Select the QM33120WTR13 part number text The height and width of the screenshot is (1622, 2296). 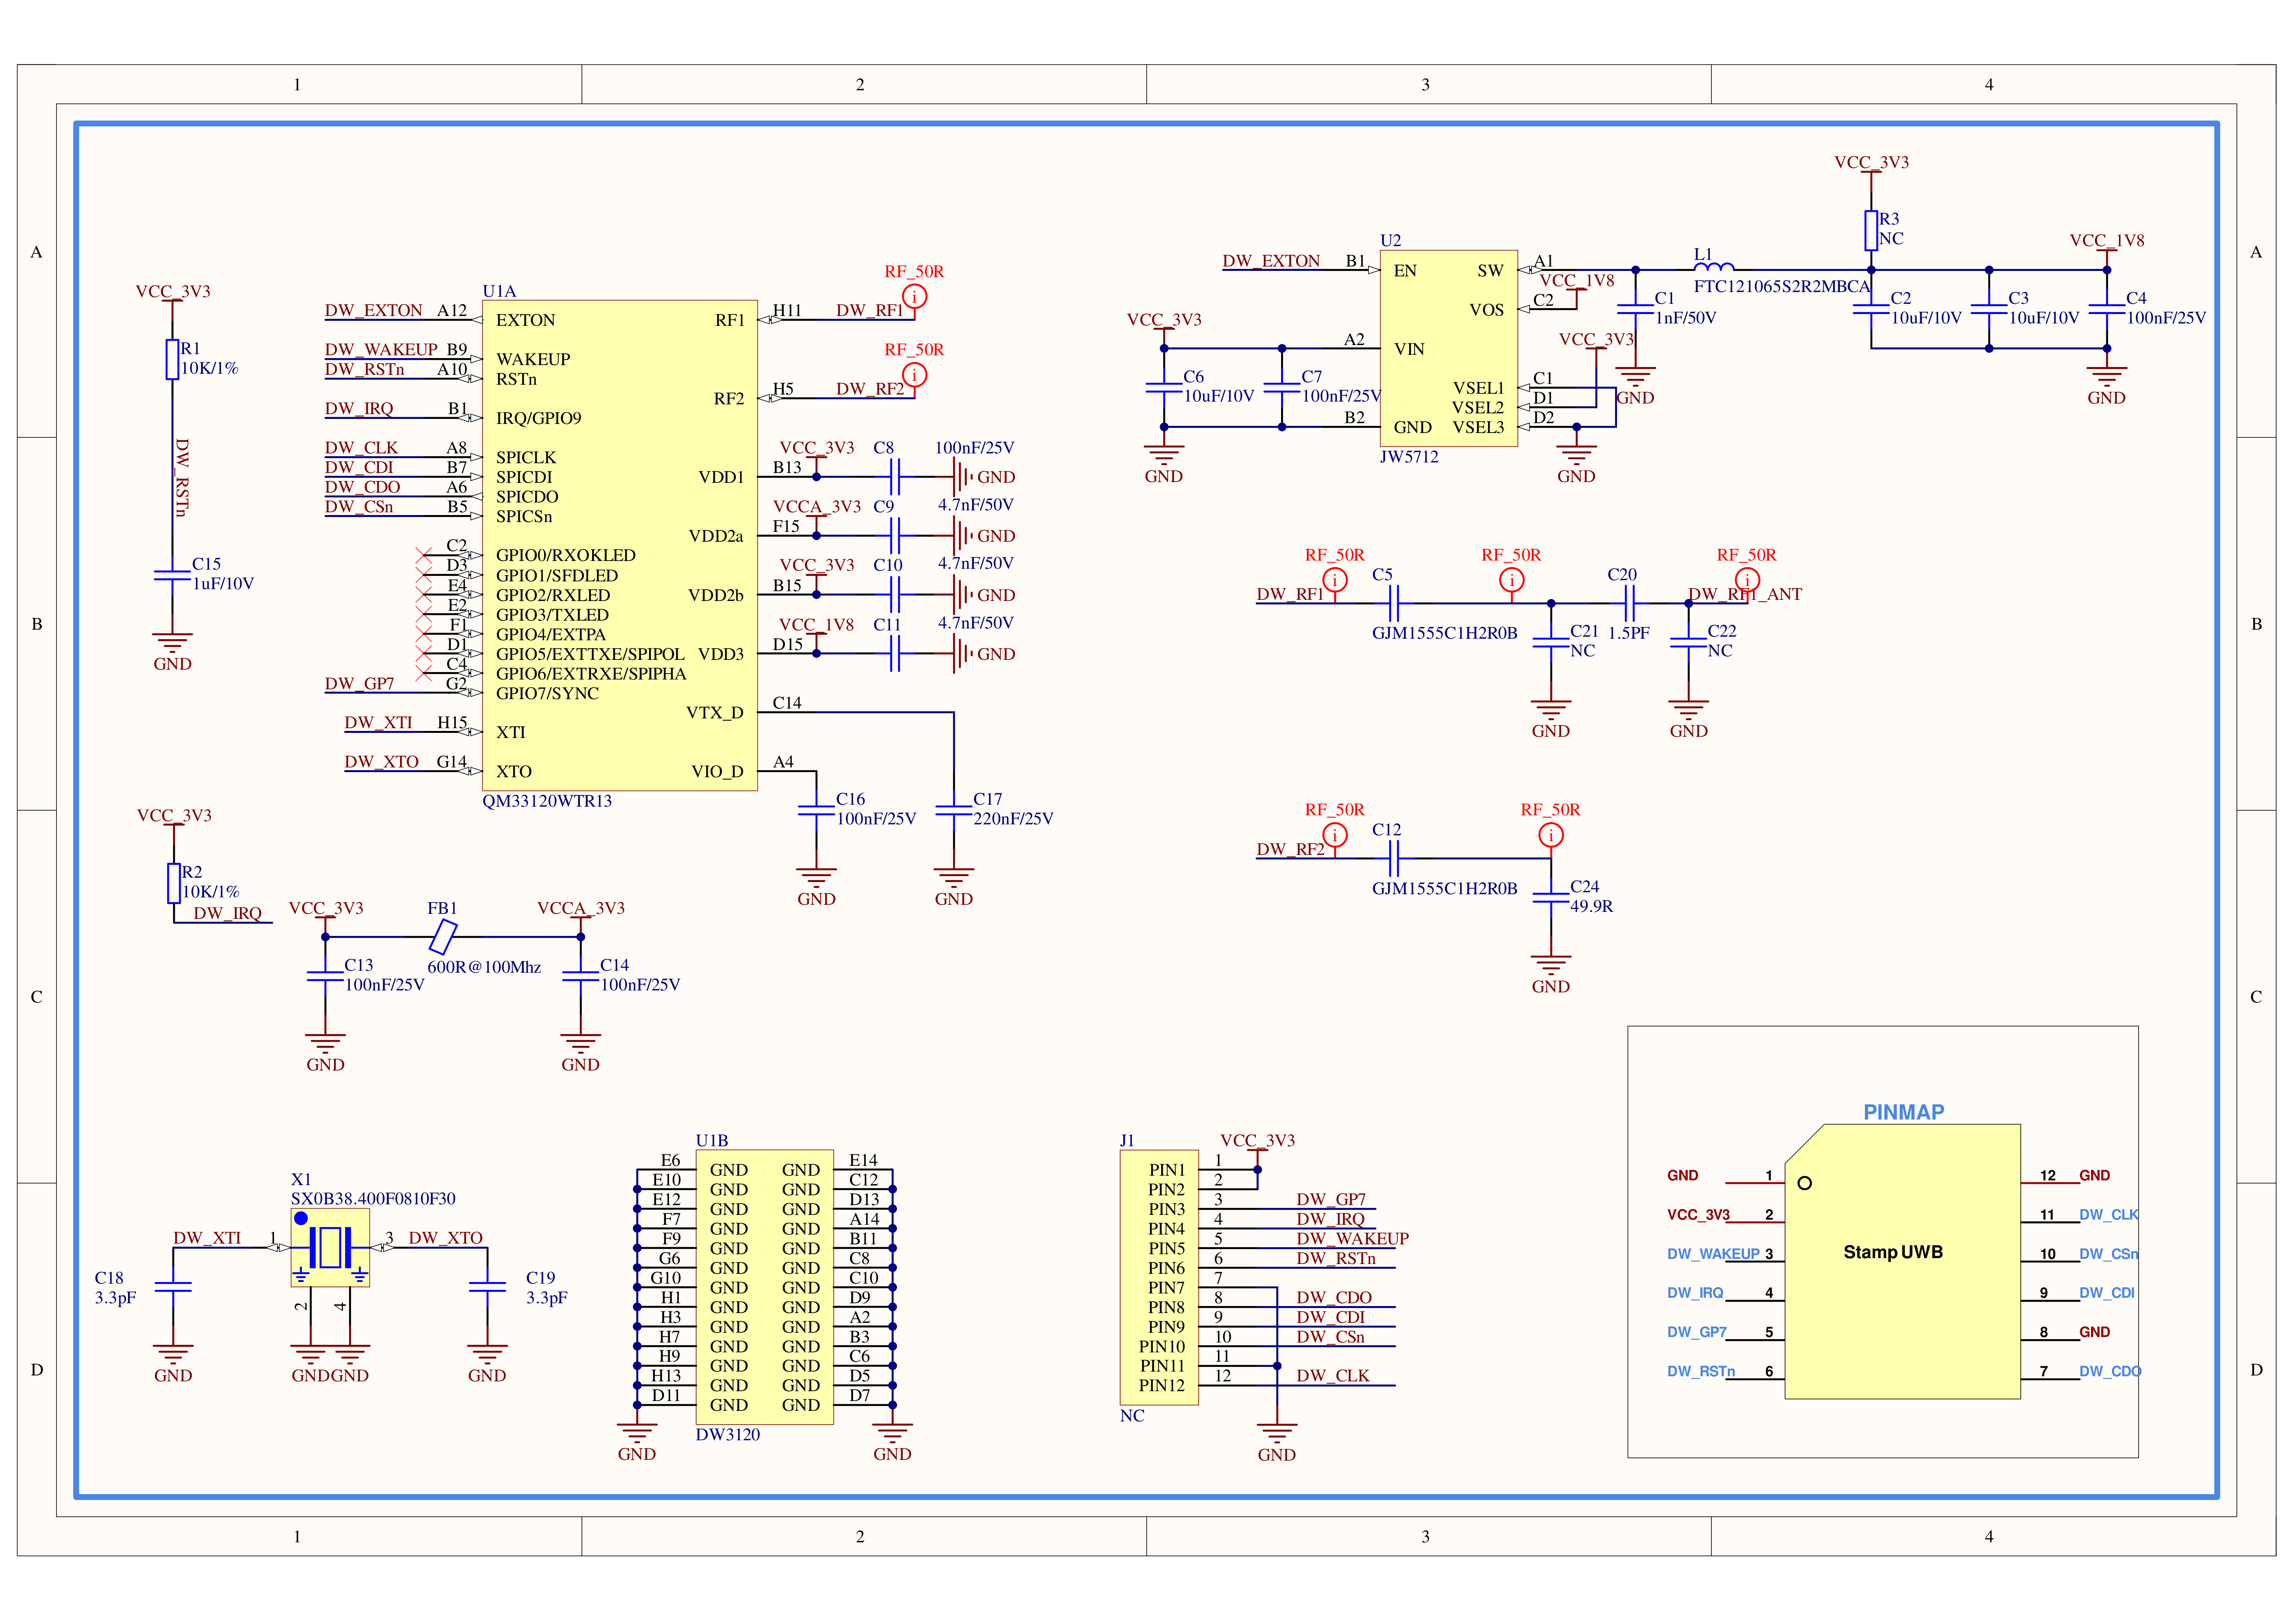coord(547,801)
